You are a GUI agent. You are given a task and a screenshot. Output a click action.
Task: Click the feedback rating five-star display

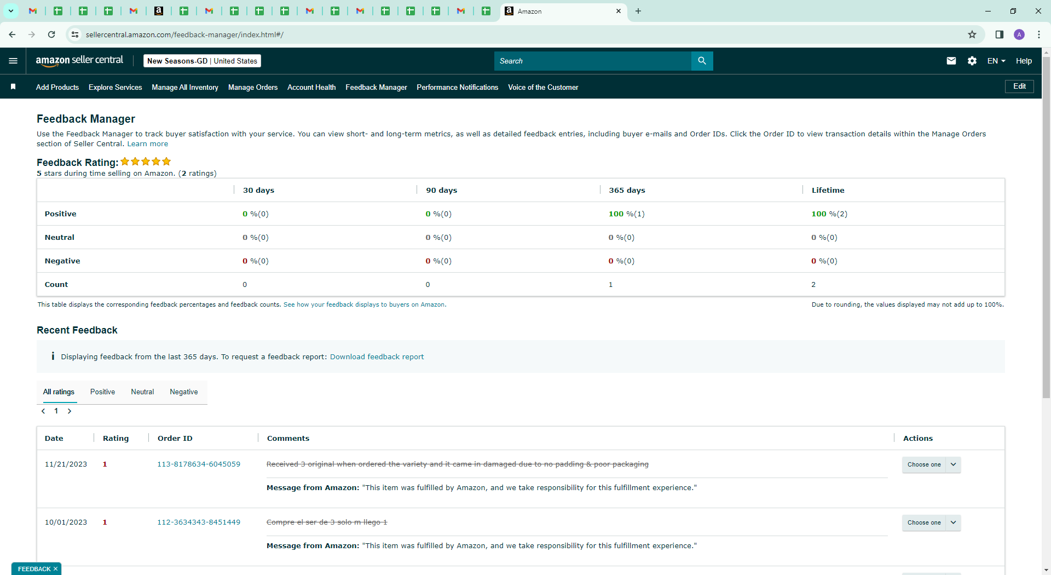tap(146, 162)
